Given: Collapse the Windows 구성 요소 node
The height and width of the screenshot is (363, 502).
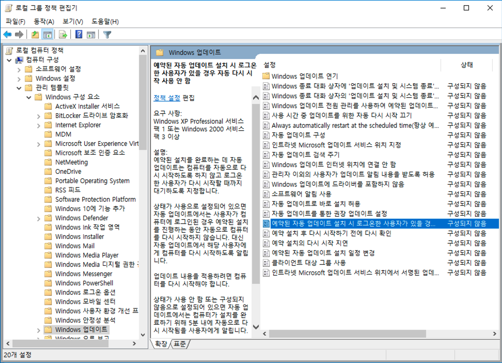Looking at the screenshot, I should pos(29,97).
